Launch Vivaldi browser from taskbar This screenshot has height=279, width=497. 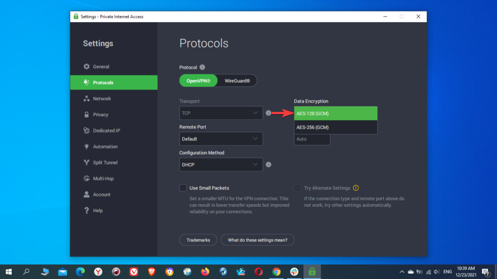[134, 272]
